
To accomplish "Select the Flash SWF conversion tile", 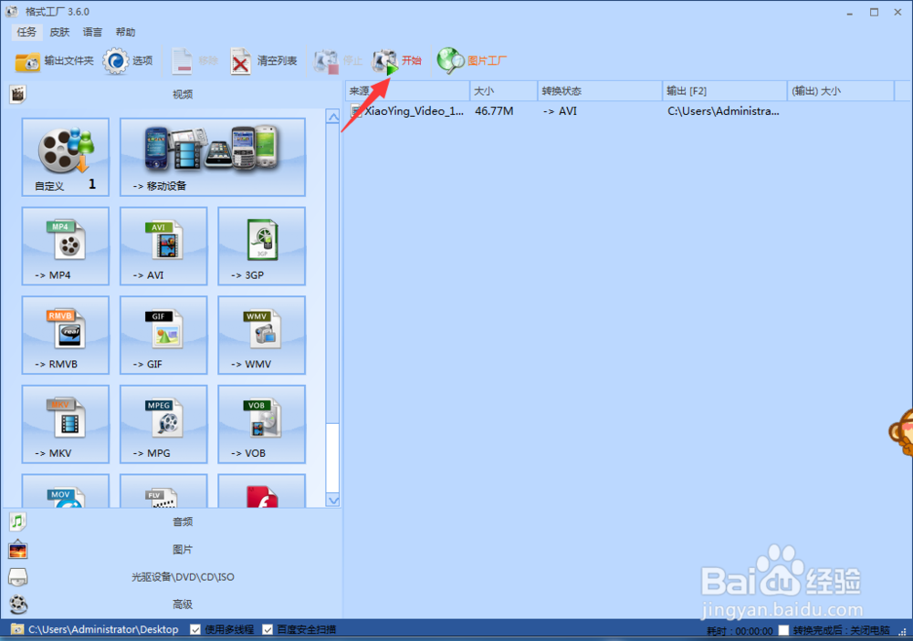I will coord(261,491).
